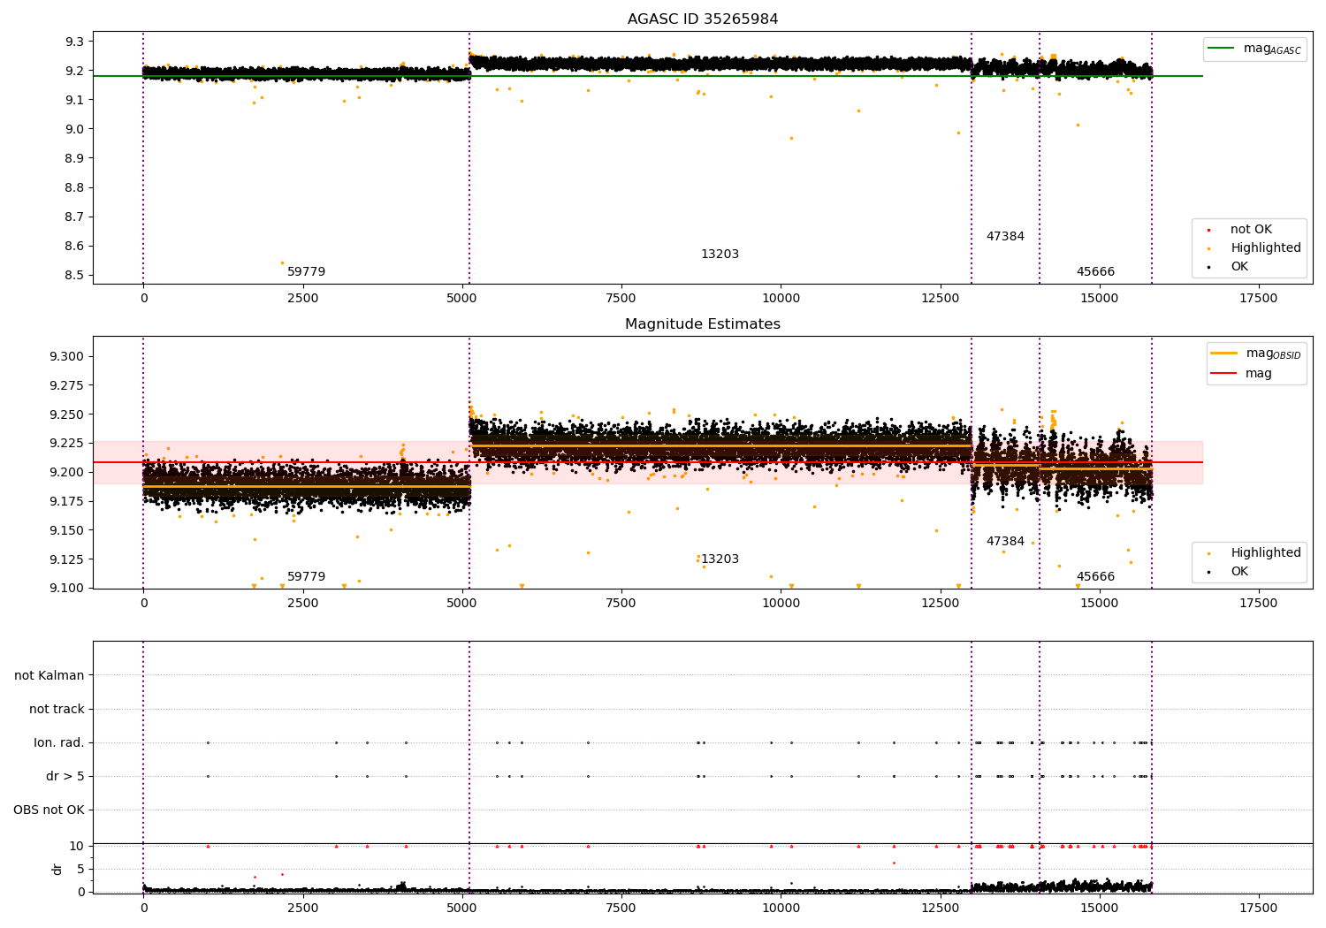Click the 10 tick on dr axis

coord(77,846)
